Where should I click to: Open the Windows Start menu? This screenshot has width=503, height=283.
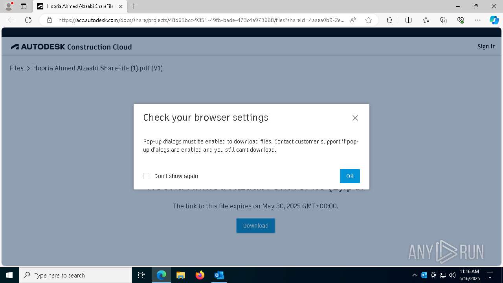9,275
